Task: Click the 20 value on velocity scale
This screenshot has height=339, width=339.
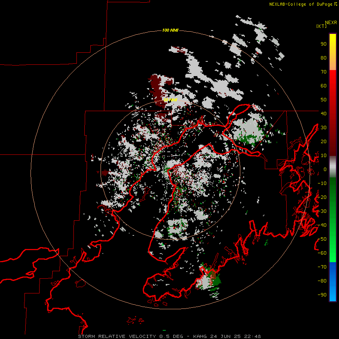Action: point(324,142)
